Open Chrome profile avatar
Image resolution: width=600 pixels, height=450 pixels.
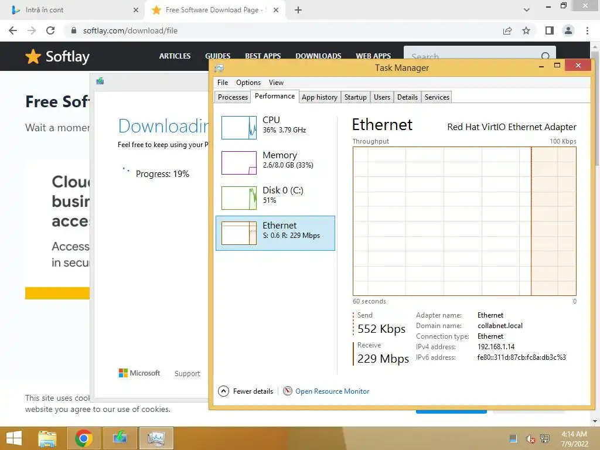(568, 30)
